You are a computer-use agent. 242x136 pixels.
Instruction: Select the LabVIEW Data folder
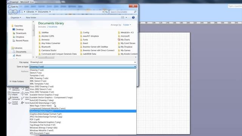88,54
